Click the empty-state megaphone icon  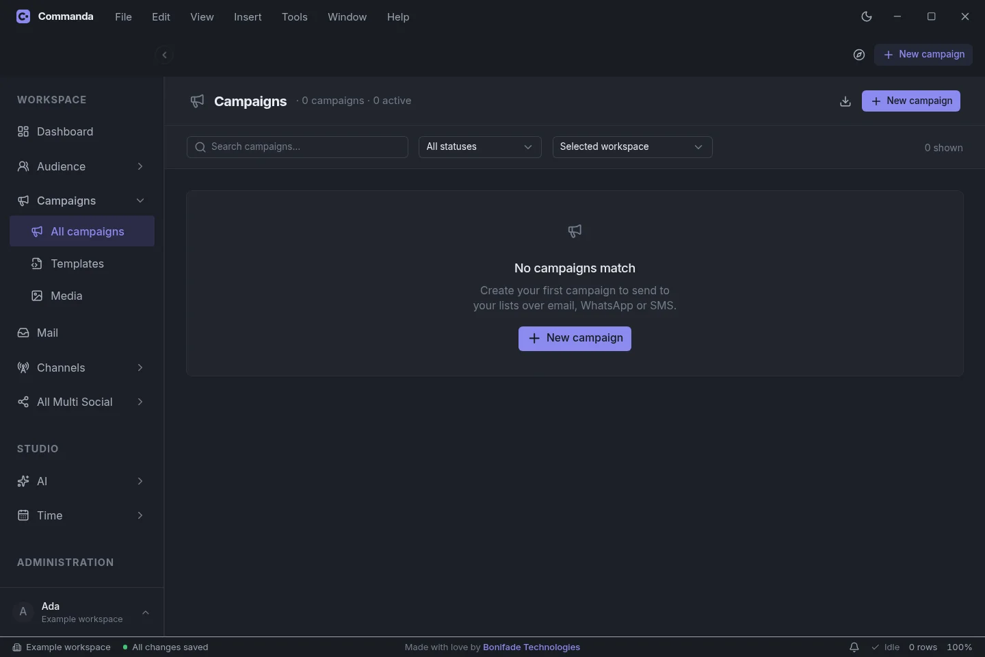click(575, 231)
